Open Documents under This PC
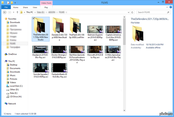Image resolution: width=174 pixels, height=117 pixels. pos(15,68)
